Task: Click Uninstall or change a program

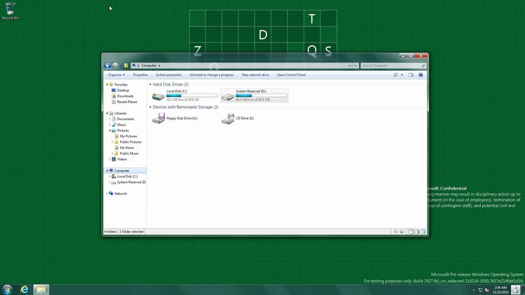Action: click(211, 75)
